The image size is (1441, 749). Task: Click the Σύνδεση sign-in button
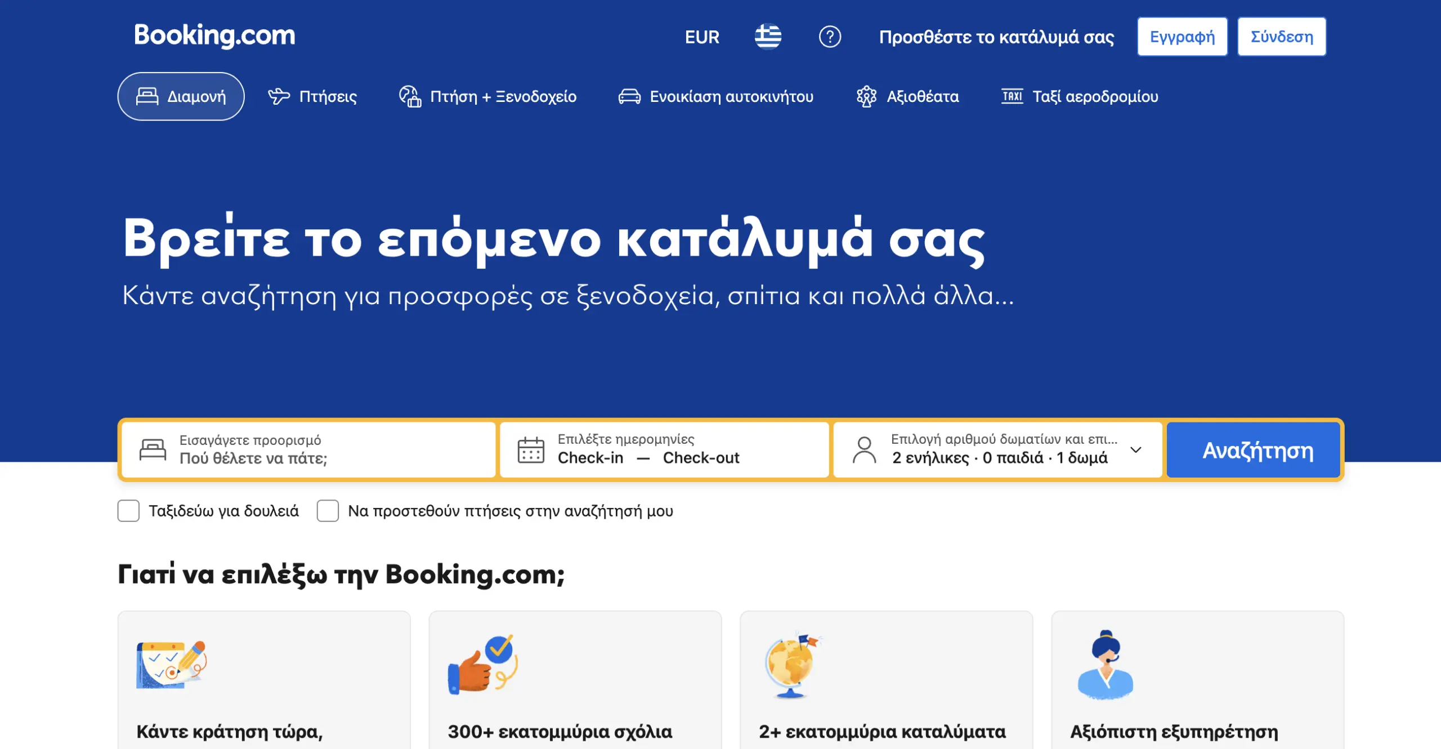[1282, 37]
